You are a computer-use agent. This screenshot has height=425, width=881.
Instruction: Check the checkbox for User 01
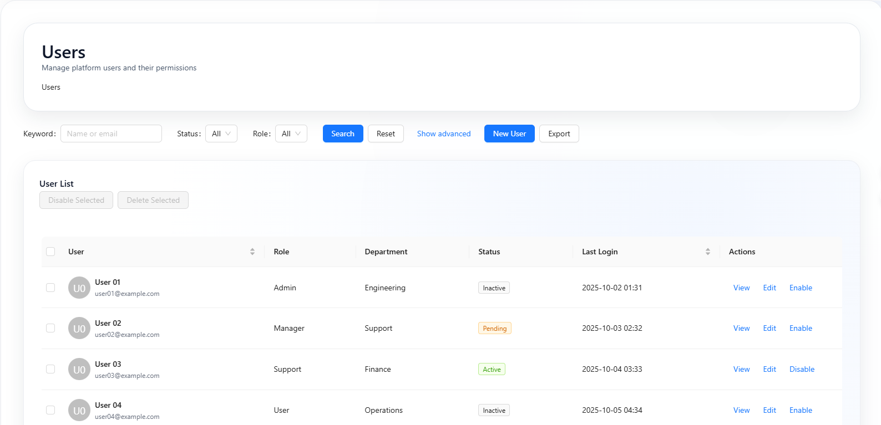(50, 288)
